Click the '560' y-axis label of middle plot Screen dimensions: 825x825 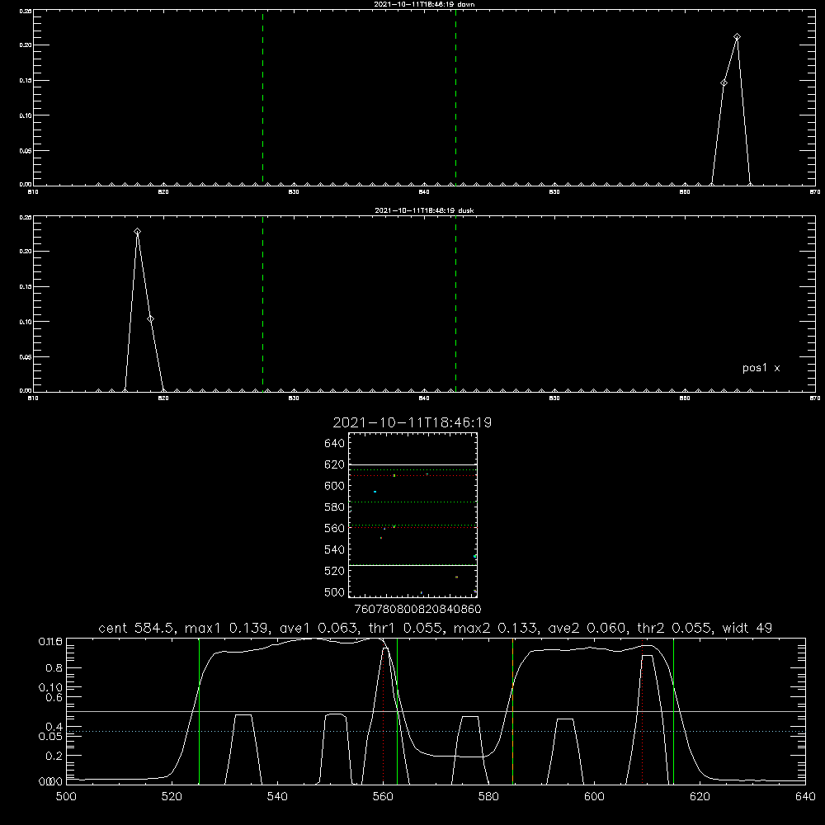335,528
